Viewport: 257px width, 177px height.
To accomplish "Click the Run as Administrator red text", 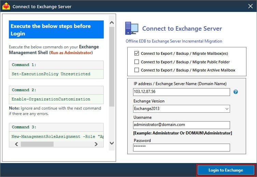I will (x=71, y=53).
